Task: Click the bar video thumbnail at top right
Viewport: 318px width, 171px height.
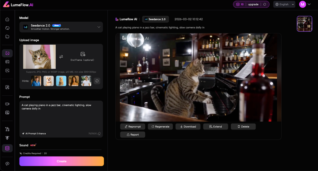Action: tap(304, 24)
